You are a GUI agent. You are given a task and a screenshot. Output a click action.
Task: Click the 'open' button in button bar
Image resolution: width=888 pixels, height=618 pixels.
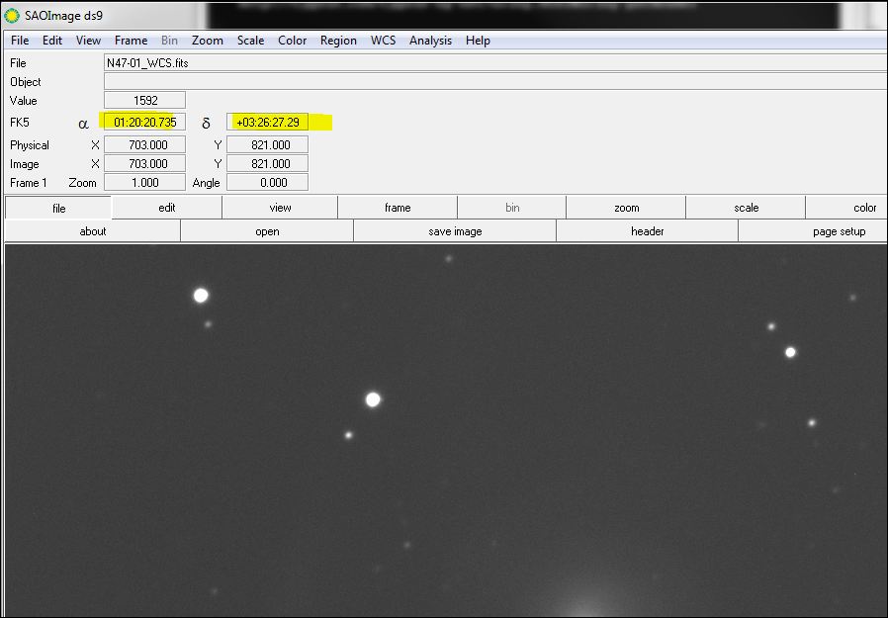pyautogui.click(x=267, y=231)
